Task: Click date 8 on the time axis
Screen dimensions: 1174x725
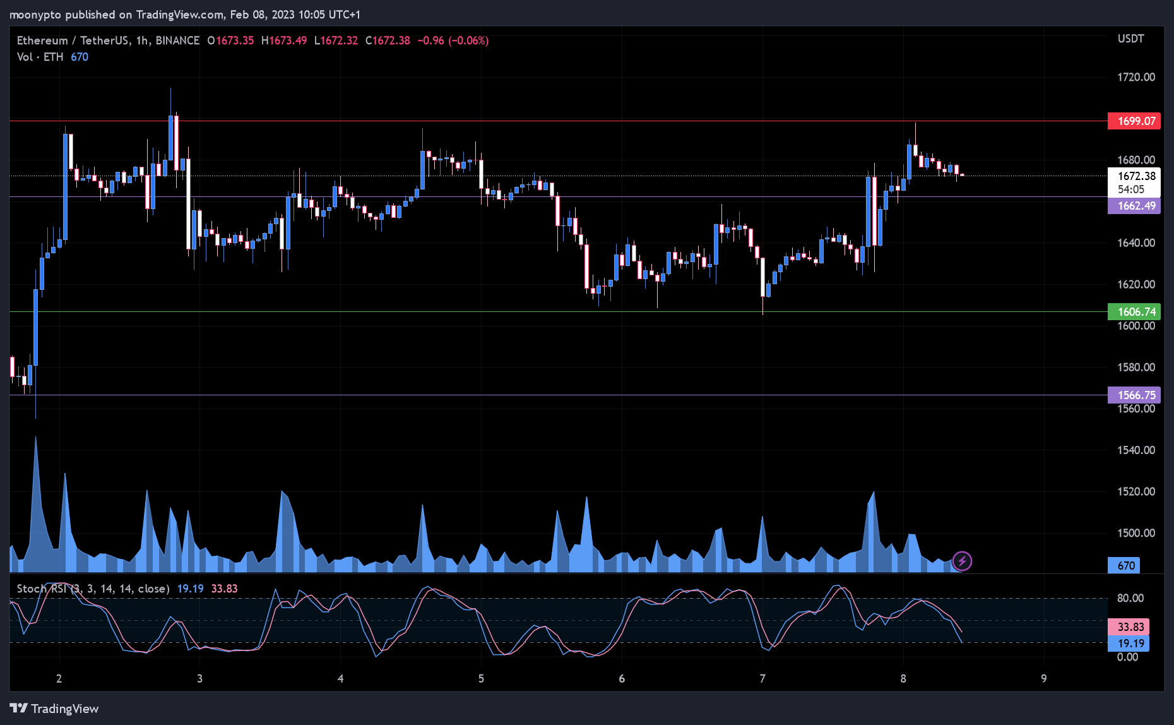Action: tap(903, 679)
